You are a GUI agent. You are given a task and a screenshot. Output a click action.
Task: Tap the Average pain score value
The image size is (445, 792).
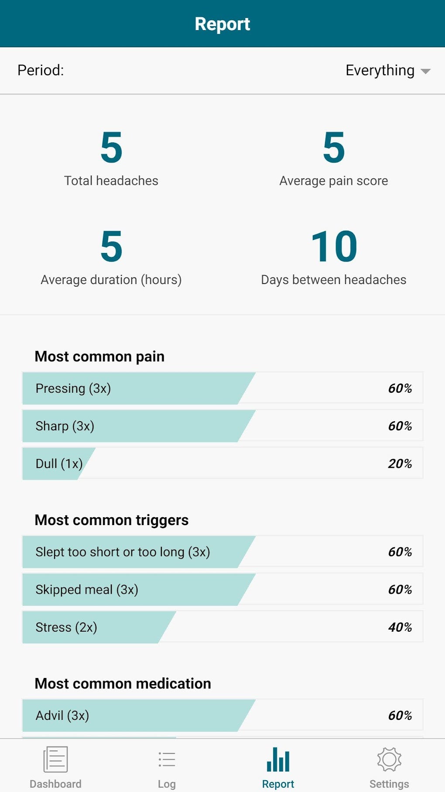click(x=334, y=148)
